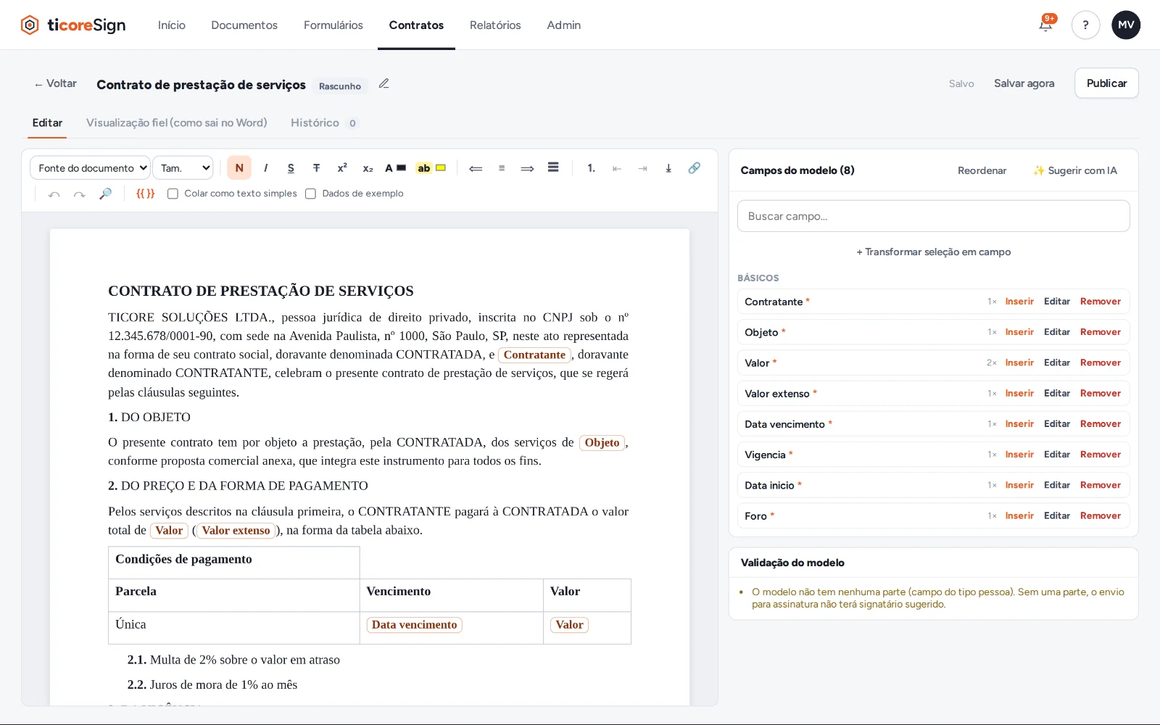Viewport: 1160px width, 725px height.
Task: Open help via the question mark icon
Action: point(1085,25)
